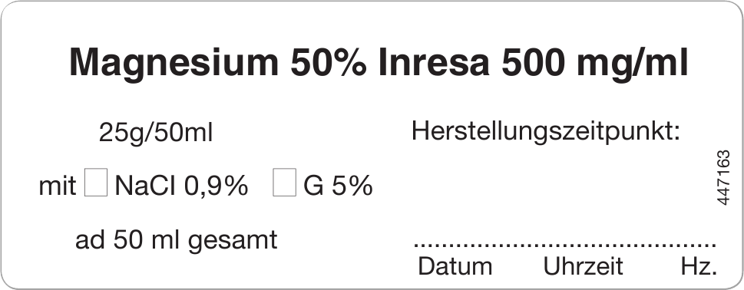Click the '50%' in heading
744x290 pixels.
tap(329, 62)
